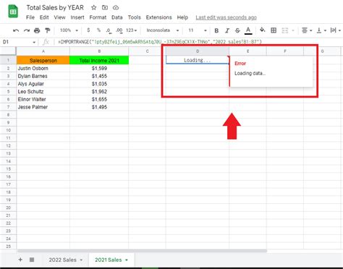Open number format 123 dropdown
Image resolution: width=343 pixels, height=269 pixels.
131,30
